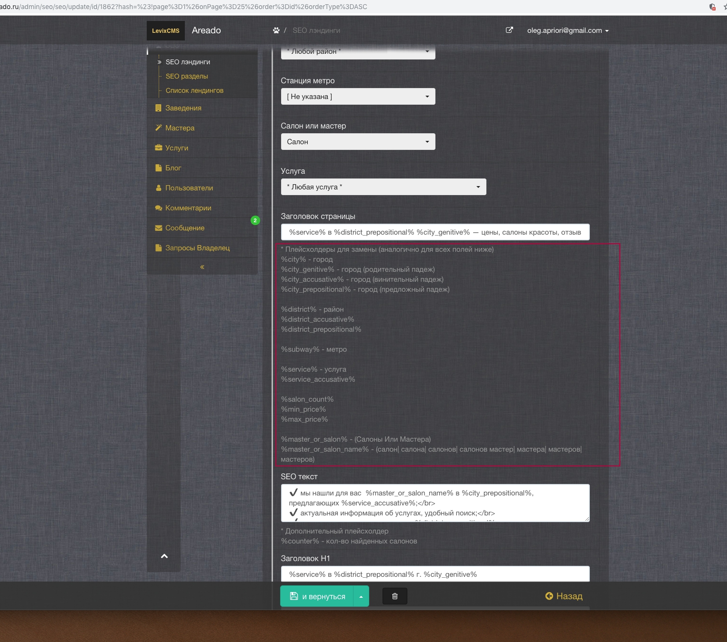
Task: Click the Назад back arrow icon
Action: [549, 596]
